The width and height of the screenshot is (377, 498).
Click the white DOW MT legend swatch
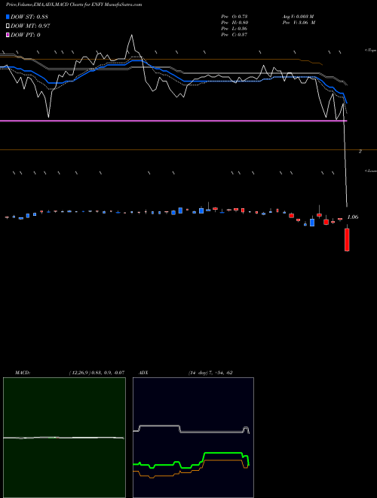tap(8, 26)
